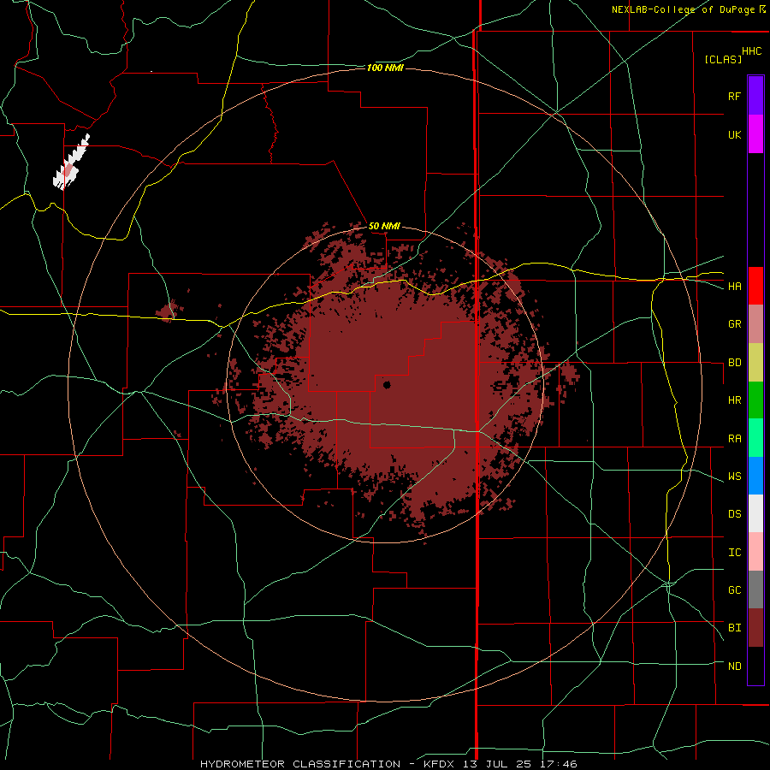The width and height of the screenshot is (770, 770).
Task: Click the BD yellow legend swatch
Action: pos(755,363)
